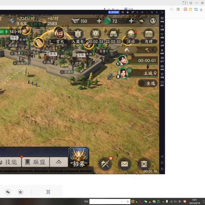Select the female general portrait marked 待
Image resolution: width=205 pixels, height=205 pixels.
(x=123, y=73)
